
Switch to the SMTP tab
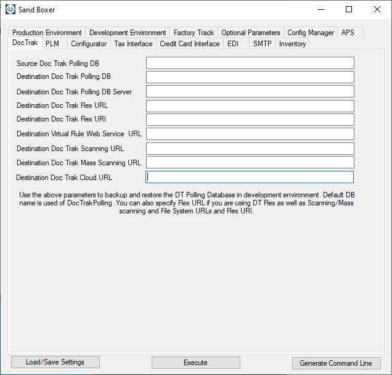pos(262,44)
